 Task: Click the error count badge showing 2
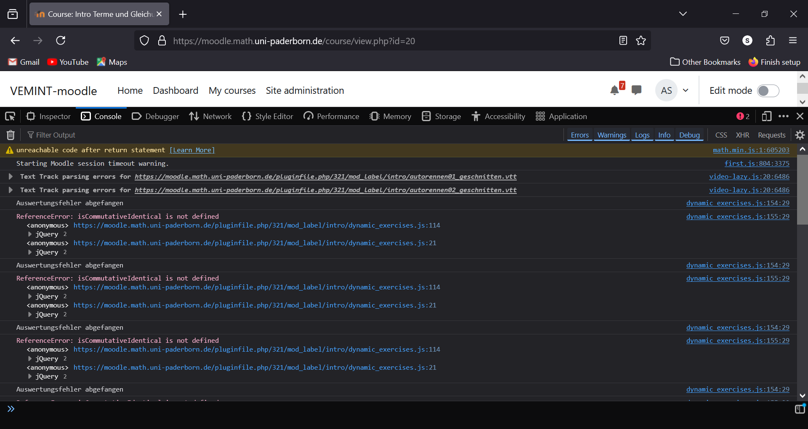[x=743, y=117]
